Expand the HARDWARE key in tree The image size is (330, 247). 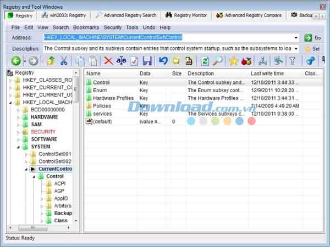point(18,117)
